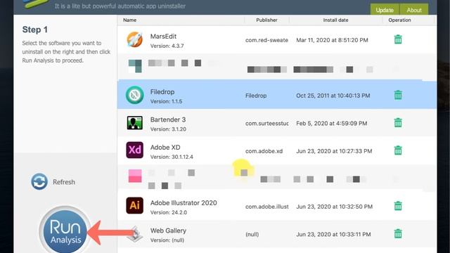
Task: Click the blue Refresh arrows icon
Action: [39, 181]
